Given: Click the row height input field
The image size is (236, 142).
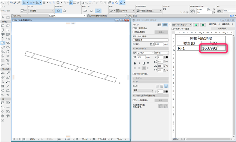Looking at the screenshot, I should coord(159,44).
